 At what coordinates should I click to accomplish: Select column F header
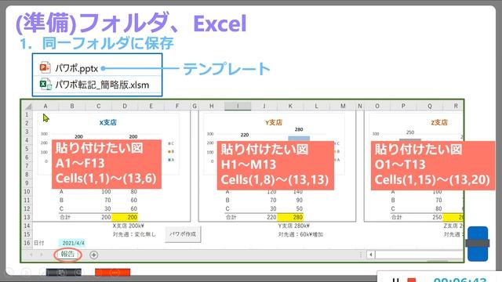(177, 107)
